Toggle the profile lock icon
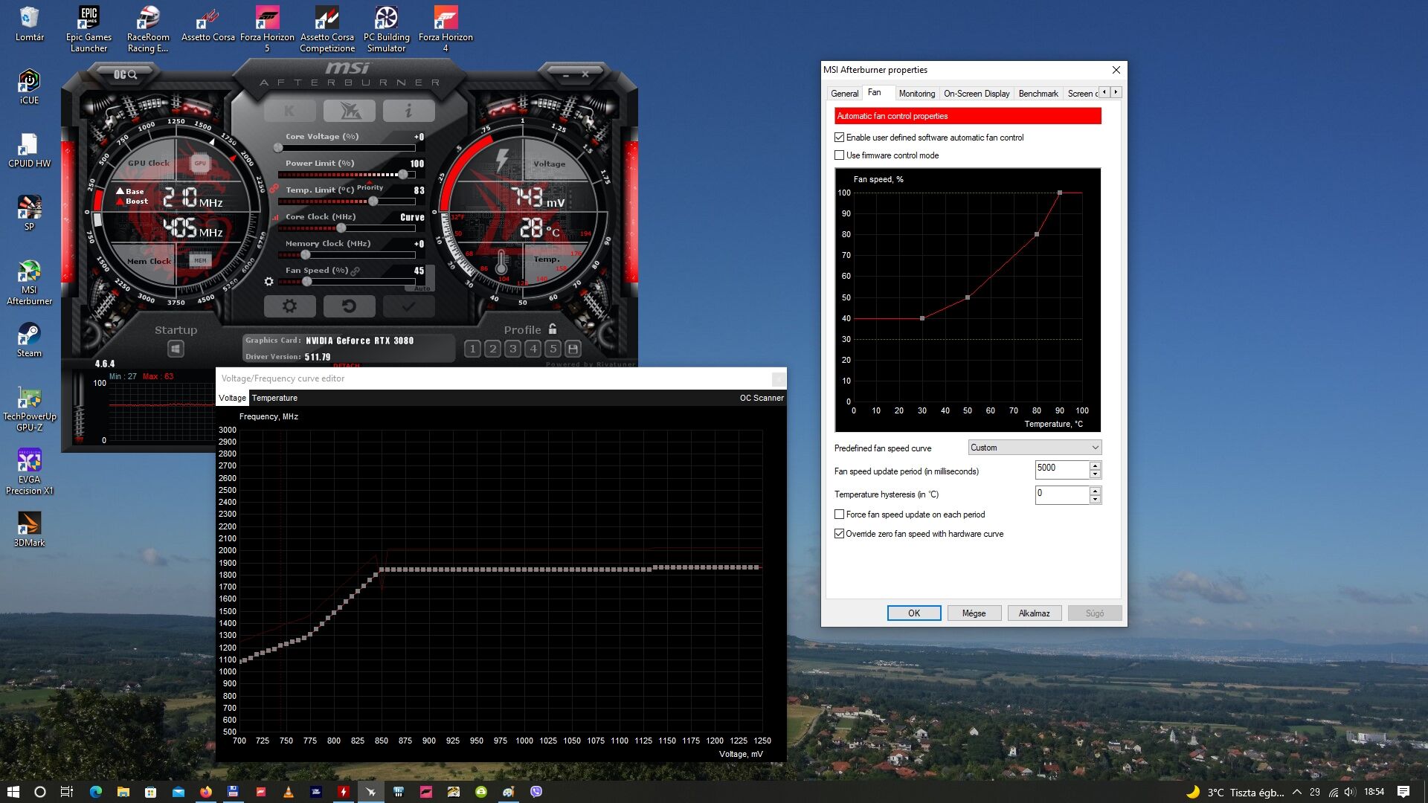Viewport: 1428px width, 803px height. point(553,329)
